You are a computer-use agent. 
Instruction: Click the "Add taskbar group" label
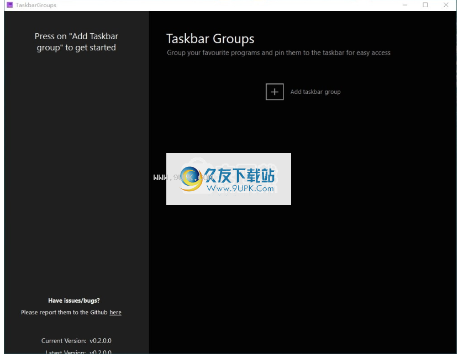click(315, 92)
